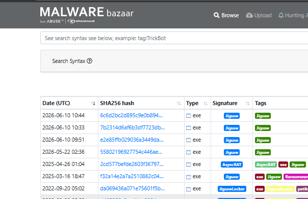Click Jigsaw signature badge in 2026-05-22 row

point(232,152)
